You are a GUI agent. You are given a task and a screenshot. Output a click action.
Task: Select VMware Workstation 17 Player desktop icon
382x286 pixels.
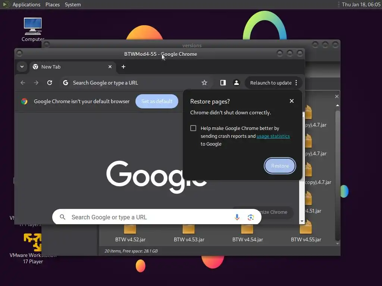pos(33,248)
